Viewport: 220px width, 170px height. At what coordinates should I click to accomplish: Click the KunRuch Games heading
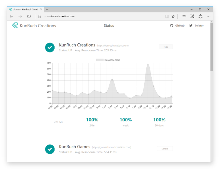[x=75, y=147]
